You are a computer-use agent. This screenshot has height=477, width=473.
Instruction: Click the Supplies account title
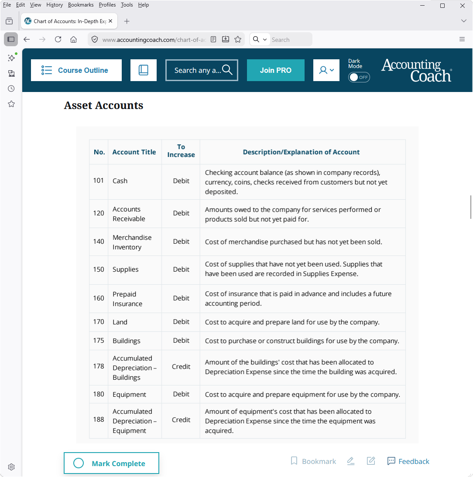[x=125, y=269]
